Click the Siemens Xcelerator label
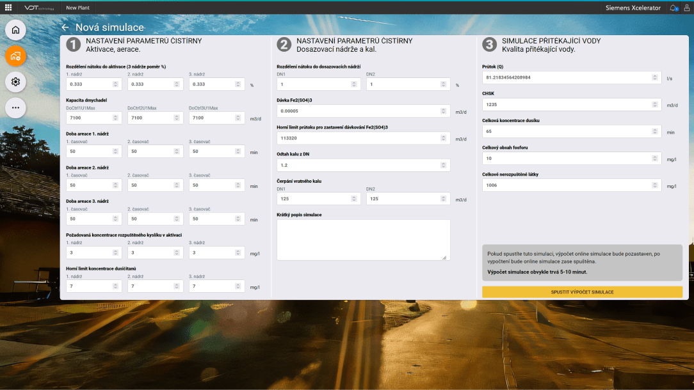 pyautogui.click(x=633, y=8)
